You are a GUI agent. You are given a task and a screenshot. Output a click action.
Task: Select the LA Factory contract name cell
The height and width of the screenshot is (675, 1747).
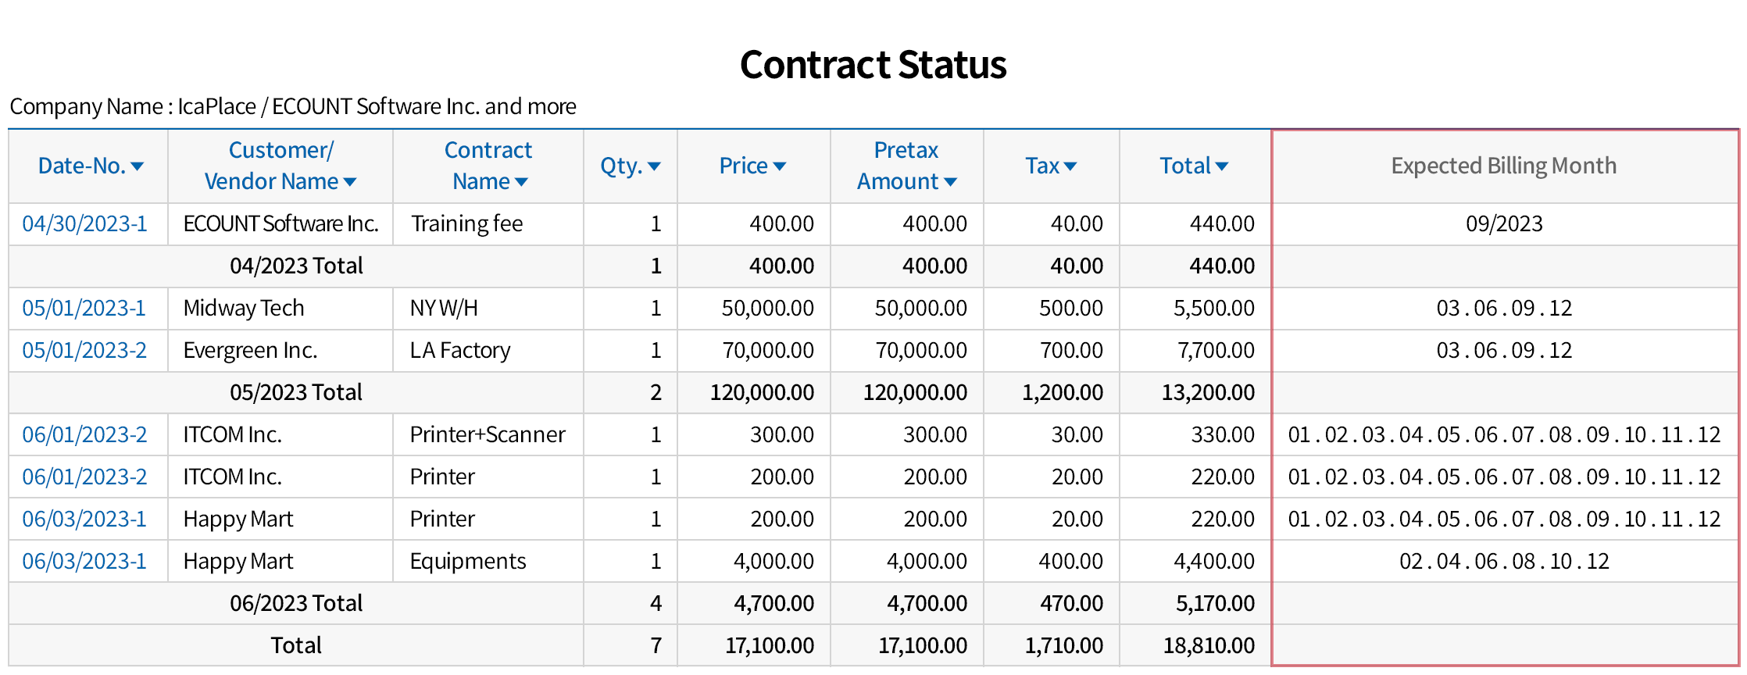460,351
